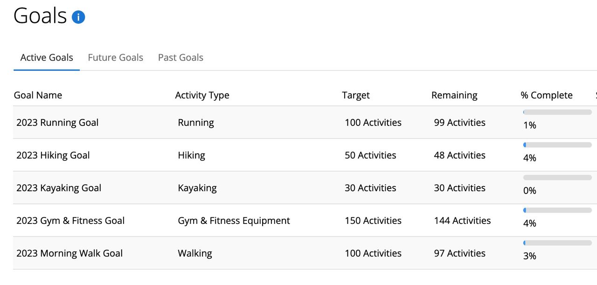Click the 144 Activities remaining cell

pos(462,220)
